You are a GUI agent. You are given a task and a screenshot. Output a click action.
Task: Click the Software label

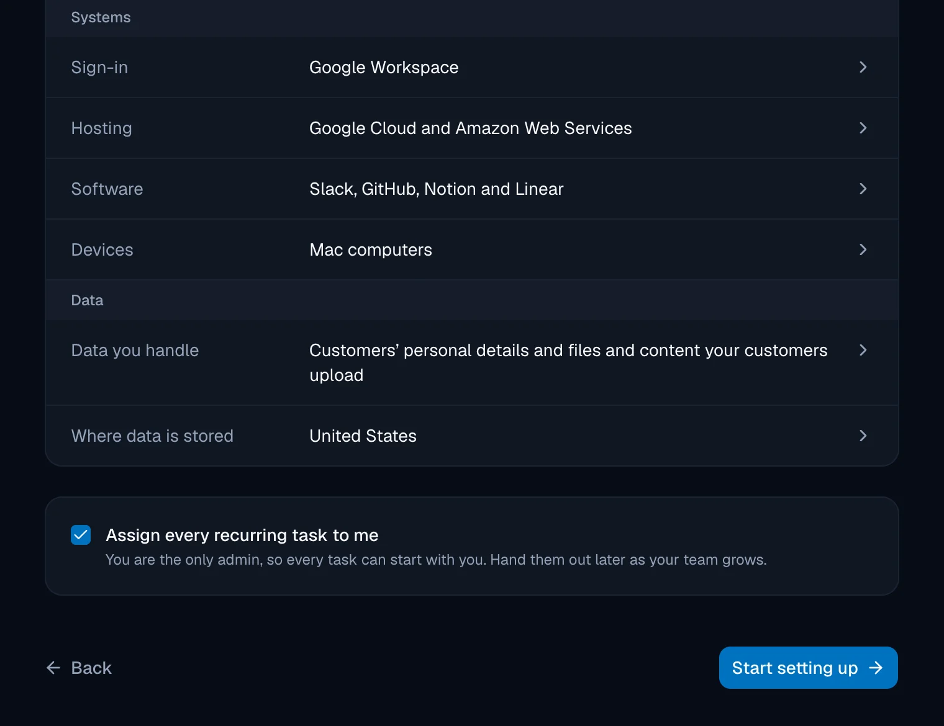pos(107,189)
